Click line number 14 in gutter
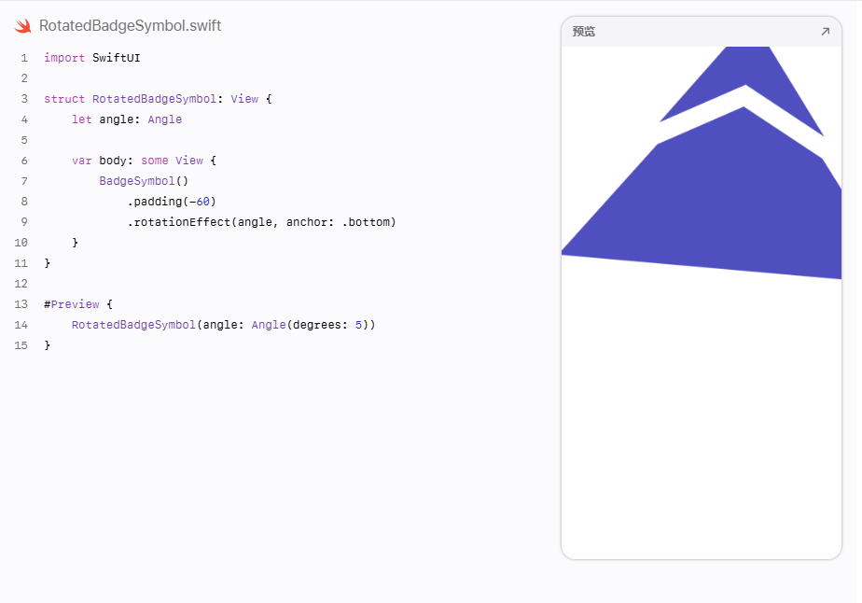The height and width of the screenshot is (603, 862). coord(21,325)
